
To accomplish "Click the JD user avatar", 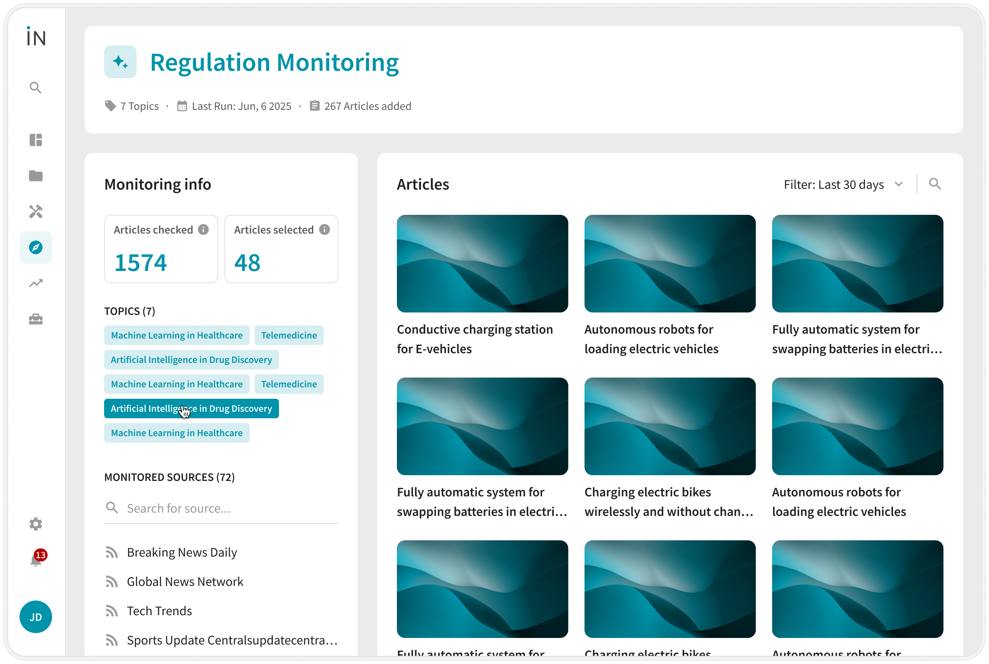I will [35, 616].
